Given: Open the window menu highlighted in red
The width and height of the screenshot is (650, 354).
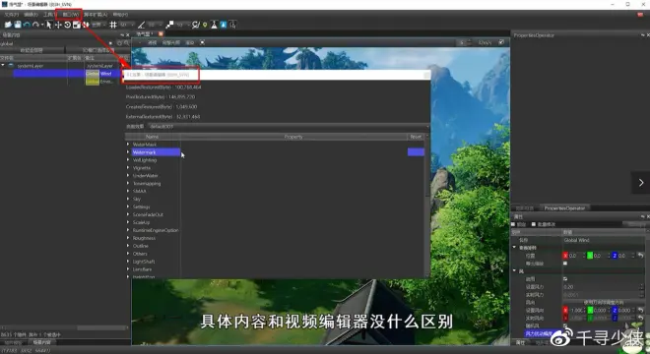Looking at the screenshot, I should [x=69, y=15].
